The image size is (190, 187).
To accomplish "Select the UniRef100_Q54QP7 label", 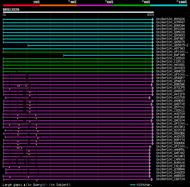I will pyautogui.click(x=170, y=78).
